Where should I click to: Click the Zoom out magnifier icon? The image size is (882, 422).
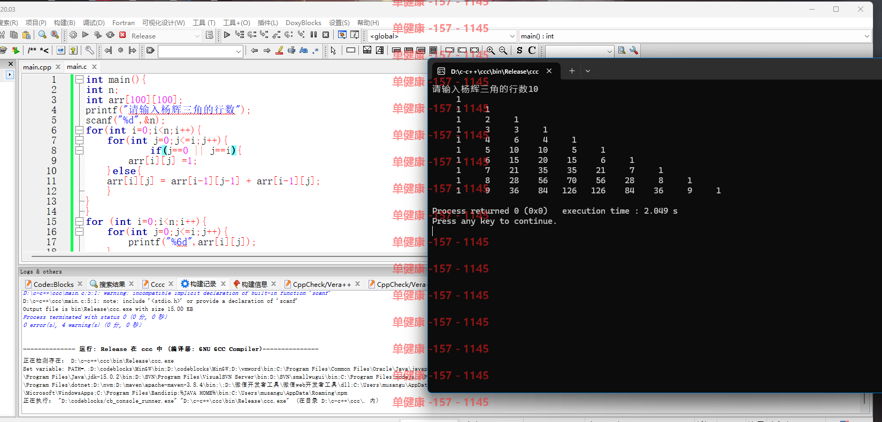[503, 50]
